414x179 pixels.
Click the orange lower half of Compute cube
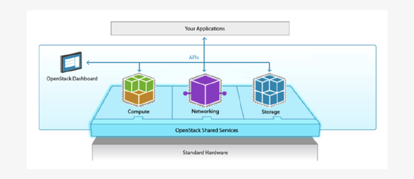click(139, 98)
